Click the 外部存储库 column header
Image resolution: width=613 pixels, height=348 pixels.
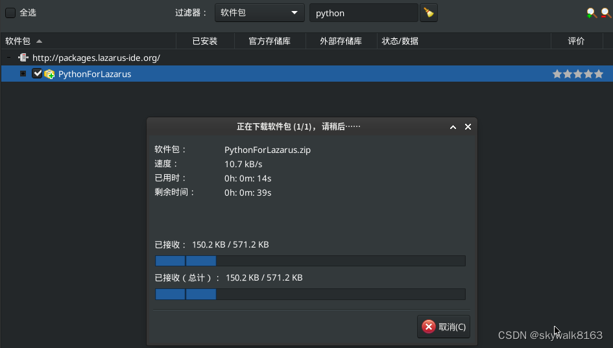(x=341, y=41)
